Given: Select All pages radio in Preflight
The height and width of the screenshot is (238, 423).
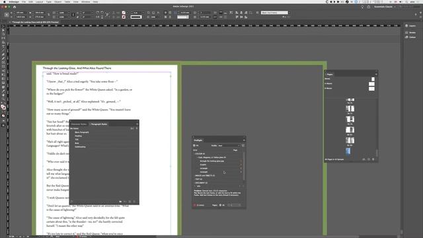Looking at the screenshot, I should coord(220,205).
